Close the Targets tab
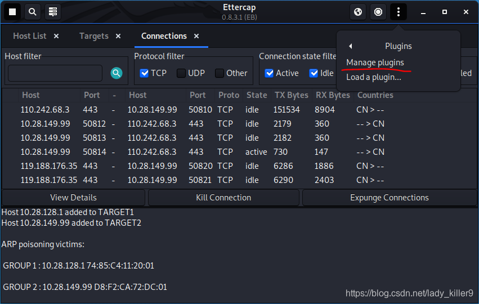The width and height of the screenshot is (479, 304). pos(118,36)
